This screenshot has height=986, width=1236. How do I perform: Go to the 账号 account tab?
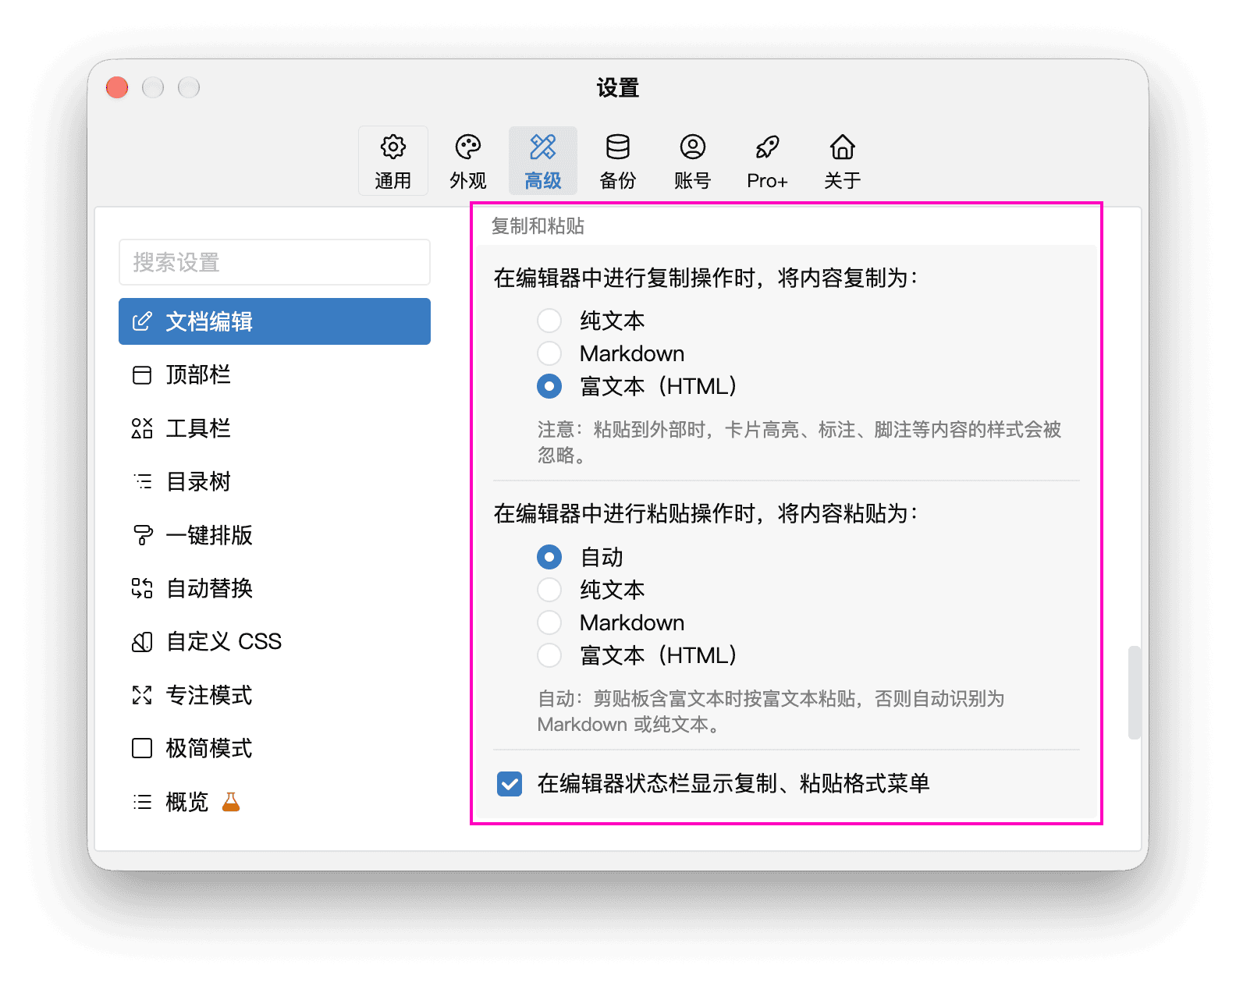point(693,161)
